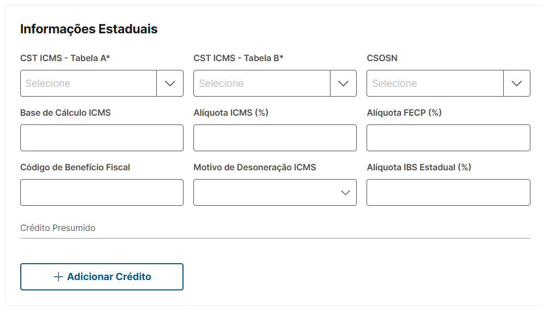543x309 pixels.
Task: Click the small arrow in Motivo de Desoneração ICMS
Action: pyautogui.click(x=345, y=193)
